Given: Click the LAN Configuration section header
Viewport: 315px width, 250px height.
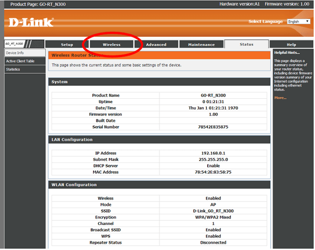Looking at the screenshot, I should click(x=159, y=139).
